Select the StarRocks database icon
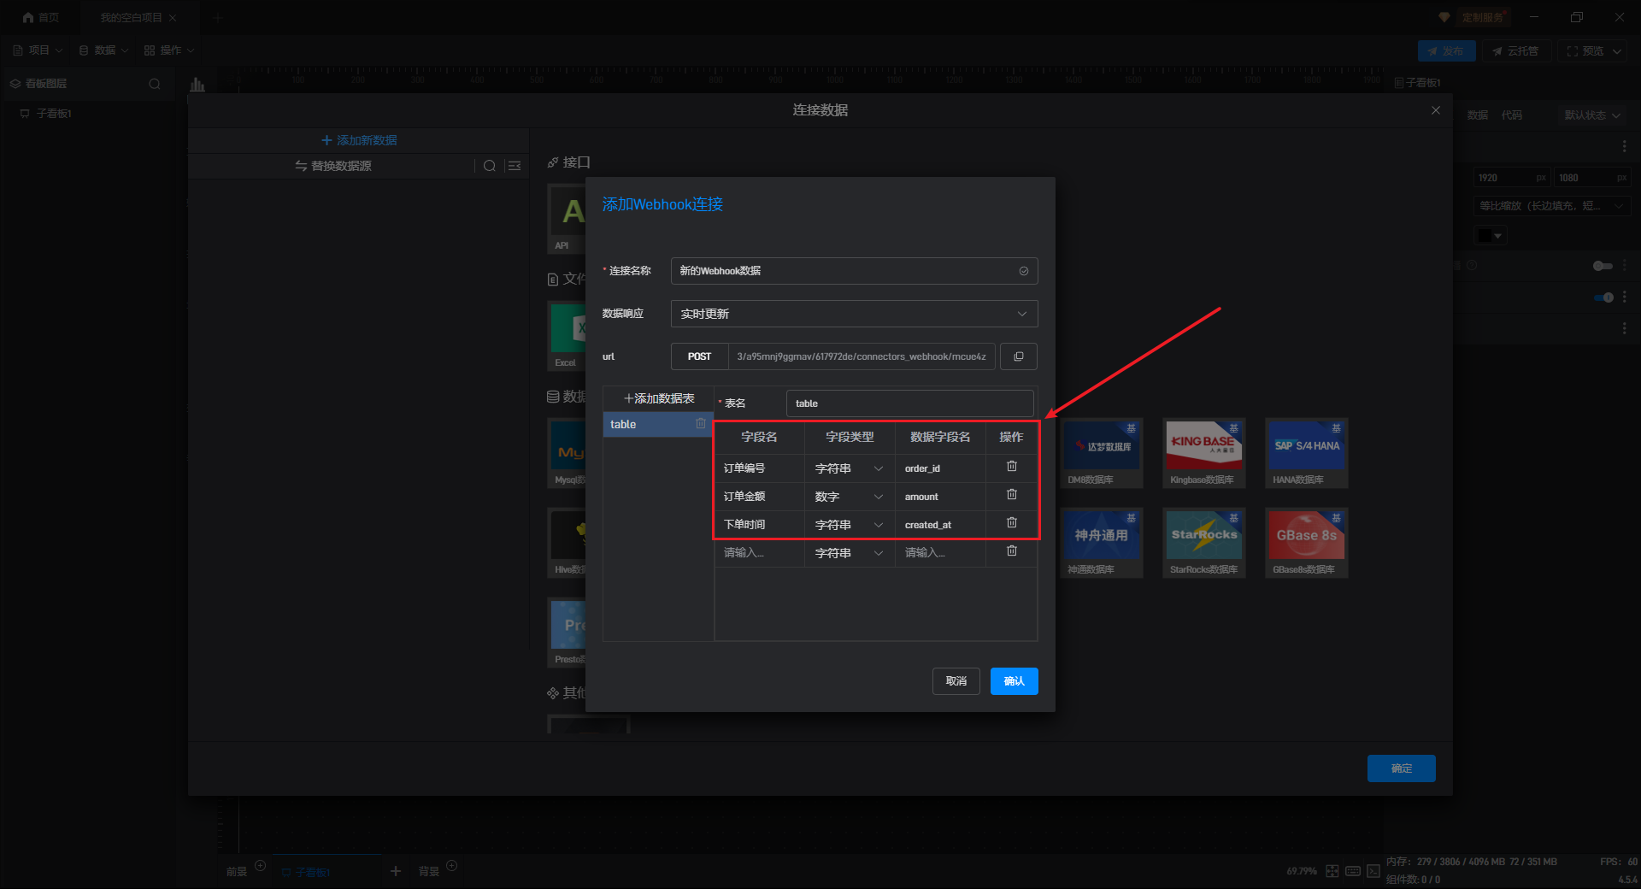The image size is (1641, 889). 1203,536
